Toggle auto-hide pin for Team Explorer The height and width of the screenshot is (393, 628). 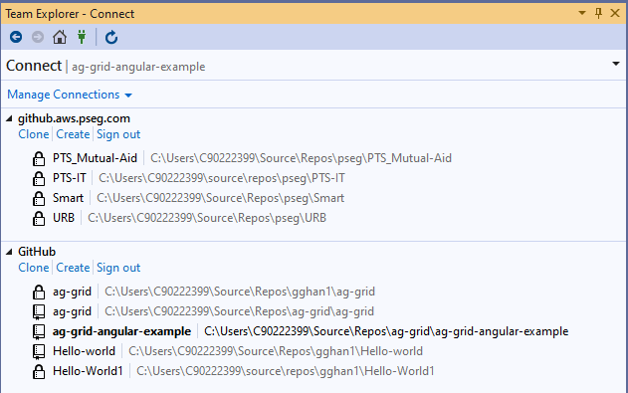coord(599,13)
